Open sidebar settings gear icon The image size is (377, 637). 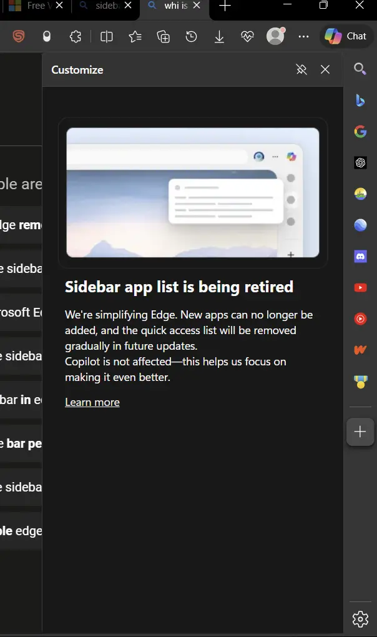360,619
